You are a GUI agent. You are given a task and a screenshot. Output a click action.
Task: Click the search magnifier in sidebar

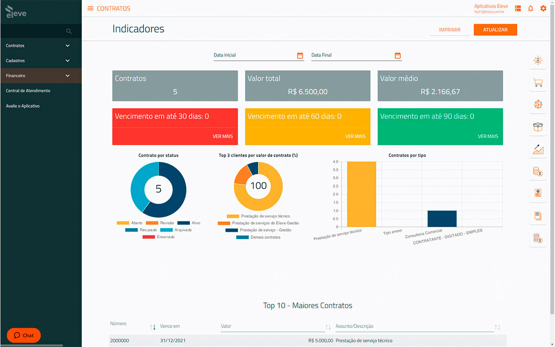(69, 31)
